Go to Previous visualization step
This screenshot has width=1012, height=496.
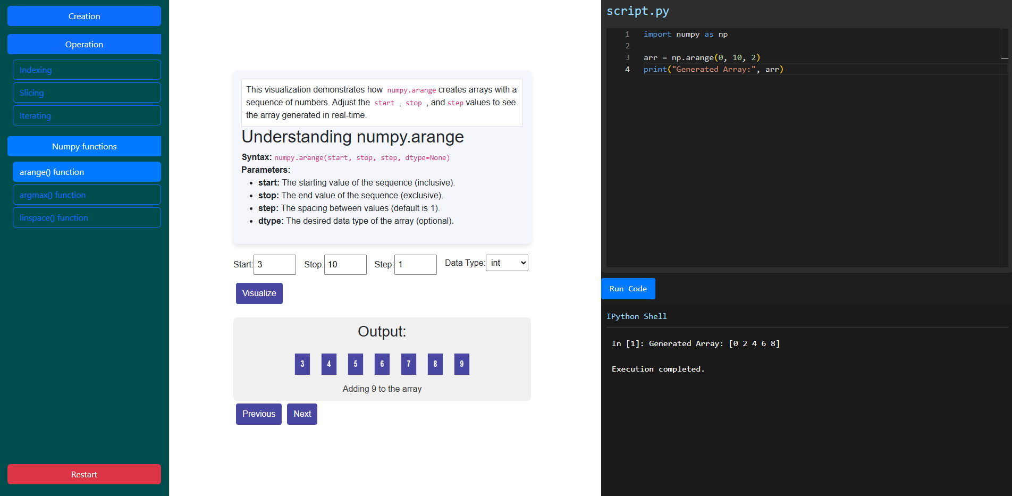258,414
